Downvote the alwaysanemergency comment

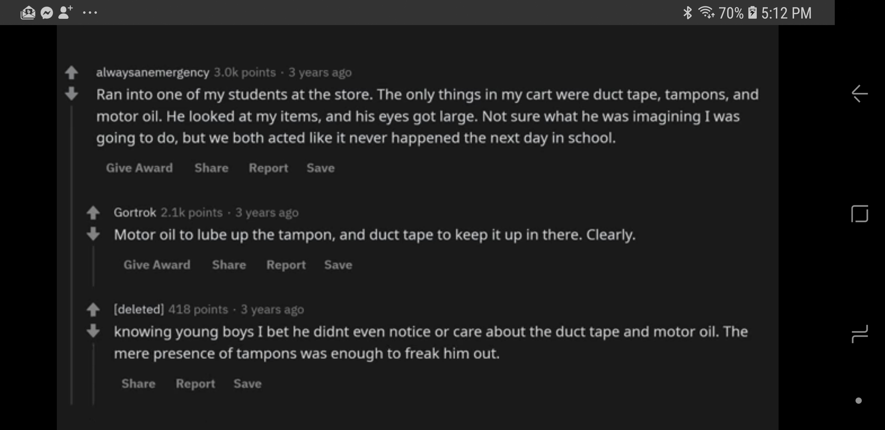coord(71,93)
